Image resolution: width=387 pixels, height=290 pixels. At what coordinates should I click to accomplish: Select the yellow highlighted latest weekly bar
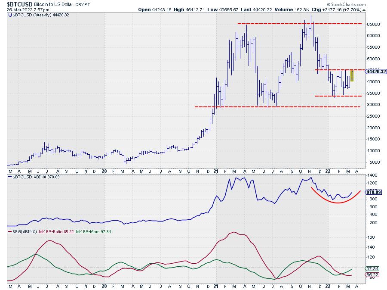coord(351,75)
